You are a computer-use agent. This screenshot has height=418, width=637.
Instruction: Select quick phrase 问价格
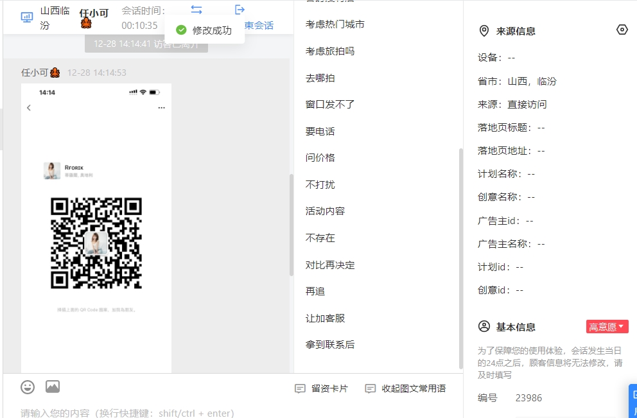tap(320, 157)
